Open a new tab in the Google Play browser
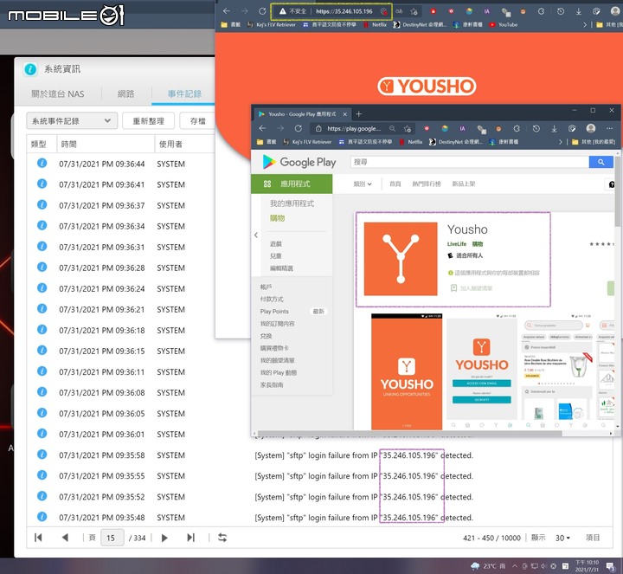 click(358, 114)
